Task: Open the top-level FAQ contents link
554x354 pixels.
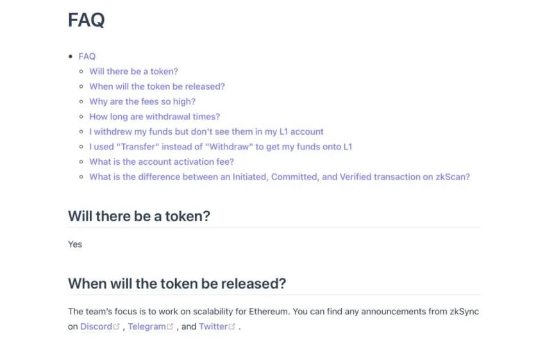Action: (87, 56)
